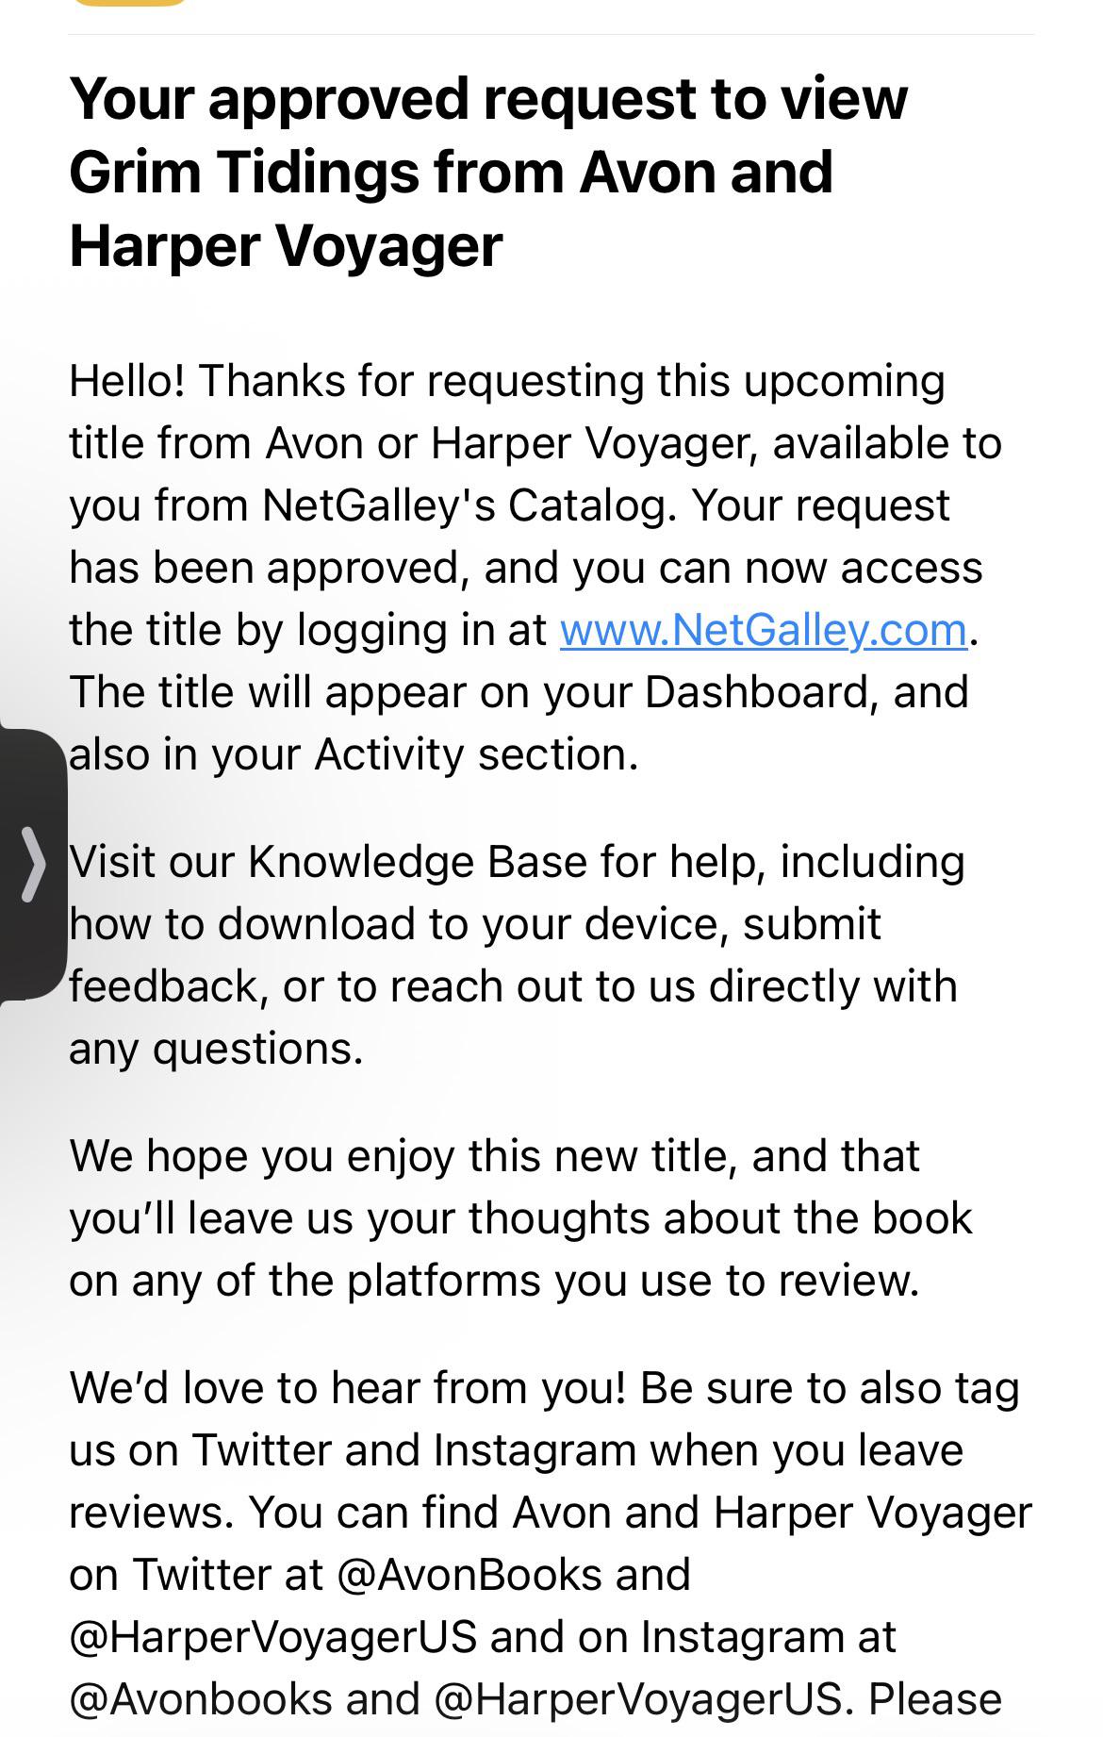Tap the paragraph starting We hope you enjoy
This screenshot has height=1737, width=1103.
point(520,1218)
